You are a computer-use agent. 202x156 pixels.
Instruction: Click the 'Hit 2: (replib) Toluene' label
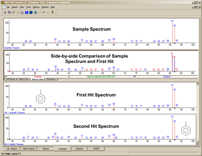[x=14, y=144]
